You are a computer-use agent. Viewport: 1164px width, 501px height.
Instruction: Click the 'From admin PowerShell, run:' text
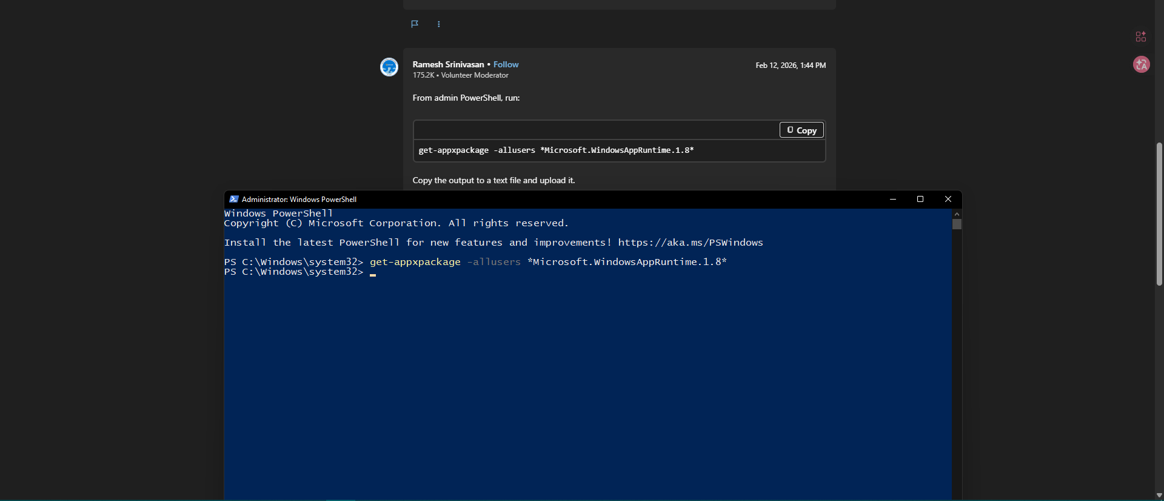(466, 98)
